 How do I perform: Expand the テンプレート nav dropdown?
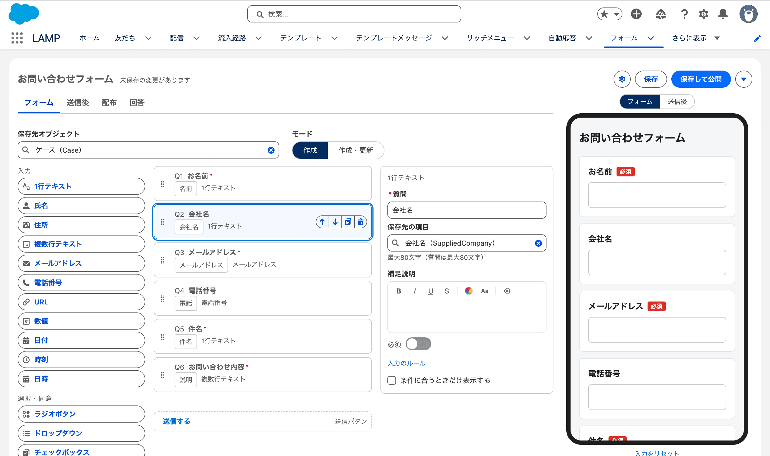[334, 38]
